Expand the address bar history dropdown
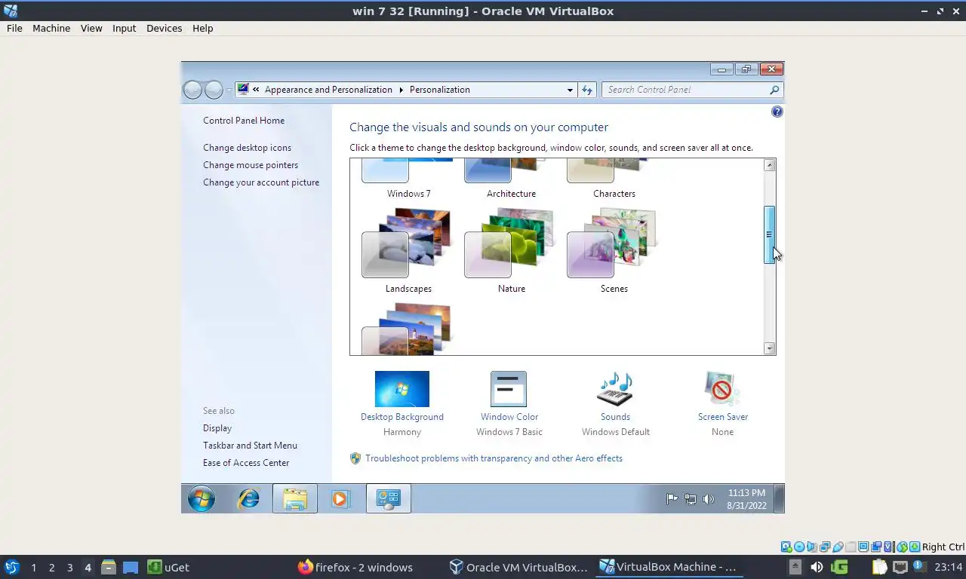The width and height of the screenshot is (966, 579). pyautogui.click(x=570, y=90)
